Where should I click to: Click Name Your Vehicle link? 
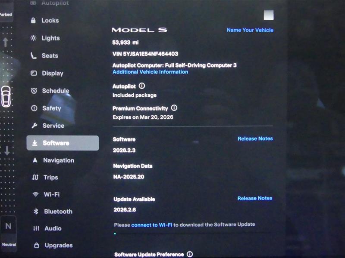tap(250, 30)
